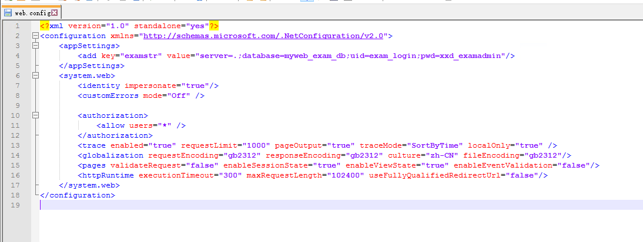The width and height of the screenshot is (643, 242).
Task: Click the allow users "*" value
Action: coord(165,125)
